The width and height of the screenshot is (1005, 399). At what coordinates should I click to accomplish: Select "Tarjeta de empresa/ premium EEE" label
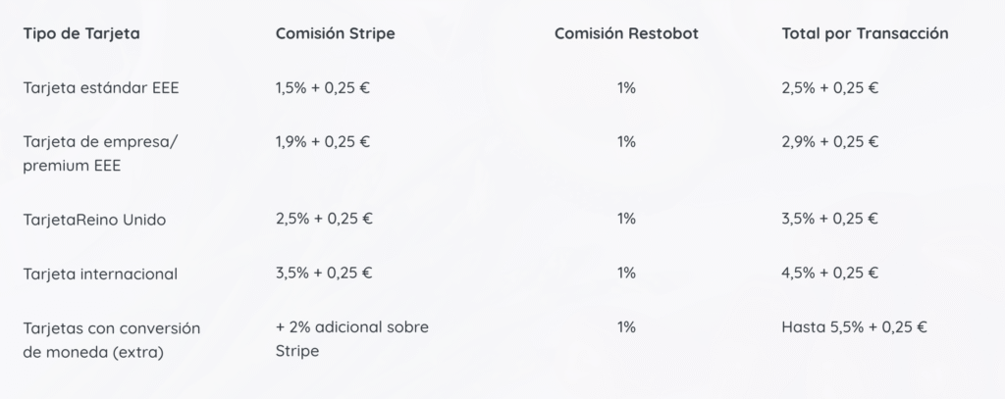coord(101,153)
